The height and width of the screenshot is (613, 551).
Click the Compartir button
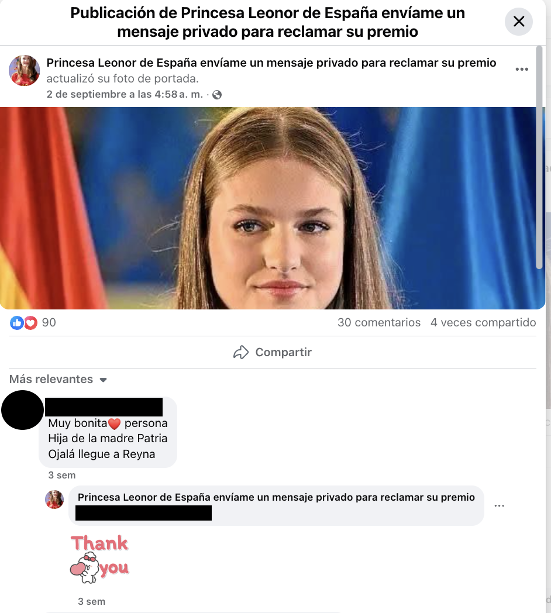click(x=273, y=352)
